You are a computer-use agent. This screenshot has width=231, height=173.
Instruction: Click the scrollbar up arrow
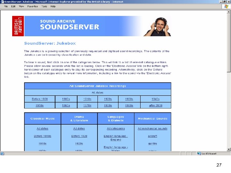click(x=229, y=12)
